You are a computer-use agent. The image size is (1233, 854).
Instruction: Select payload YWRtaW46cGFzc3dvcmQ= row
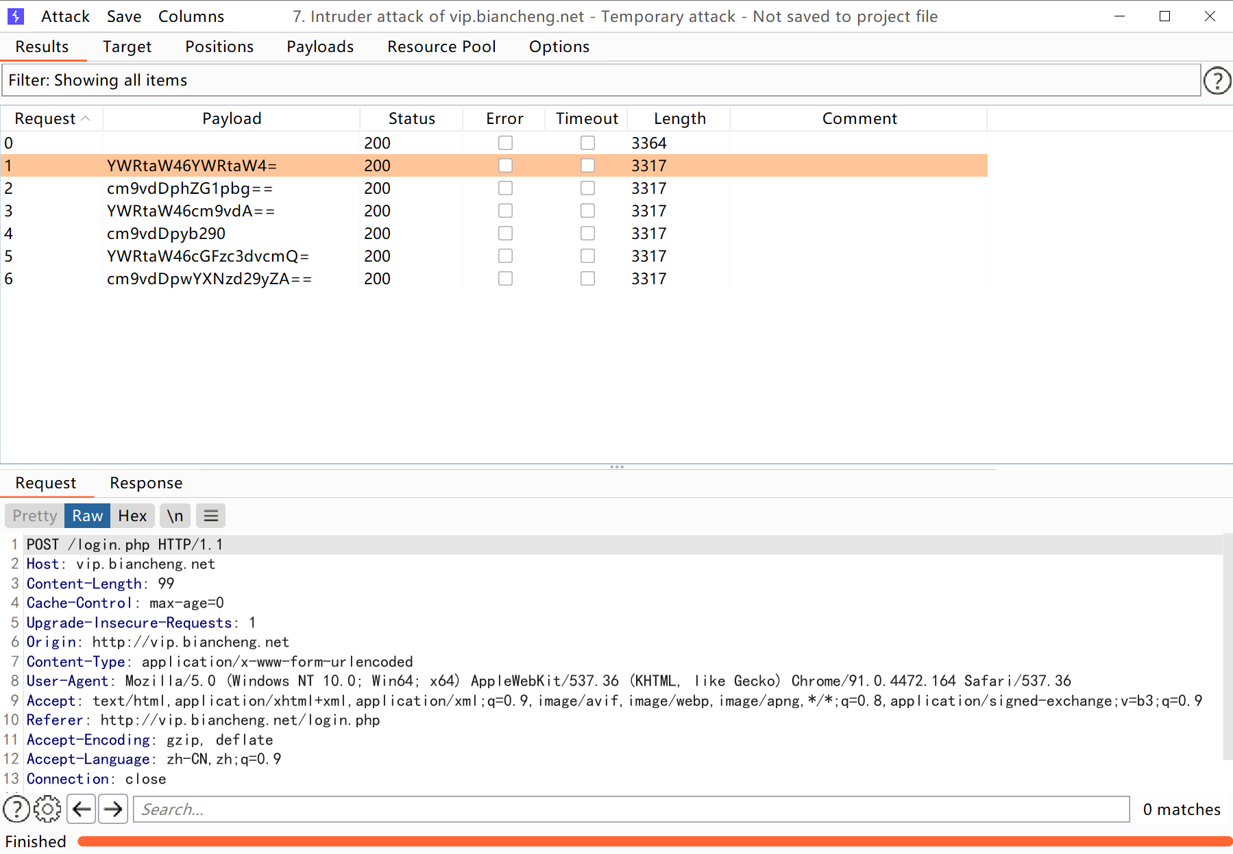[x=493, y=255]
